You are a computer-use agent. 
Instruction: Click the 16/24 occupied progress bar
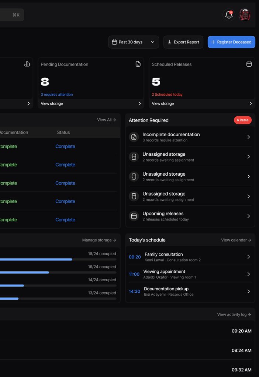[58, 272]
